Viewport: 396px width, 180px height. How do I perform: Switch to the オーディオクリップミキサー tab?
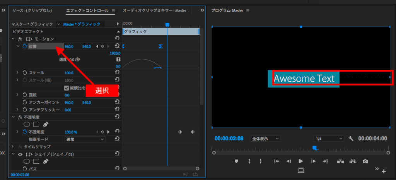[154, 10]
